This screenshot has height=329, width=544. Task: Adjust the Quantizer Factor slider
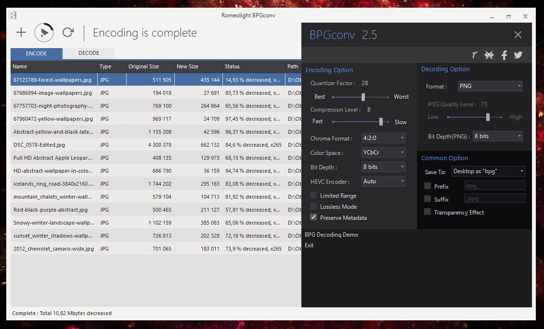[363, 97]
